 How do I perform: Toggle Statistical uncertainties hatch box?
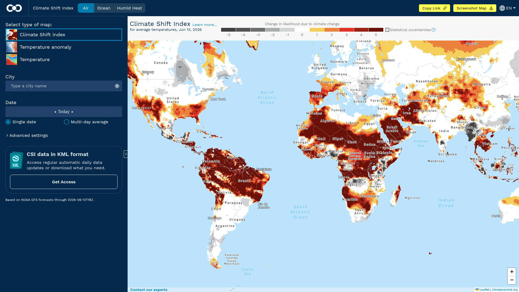coord(387,30)
